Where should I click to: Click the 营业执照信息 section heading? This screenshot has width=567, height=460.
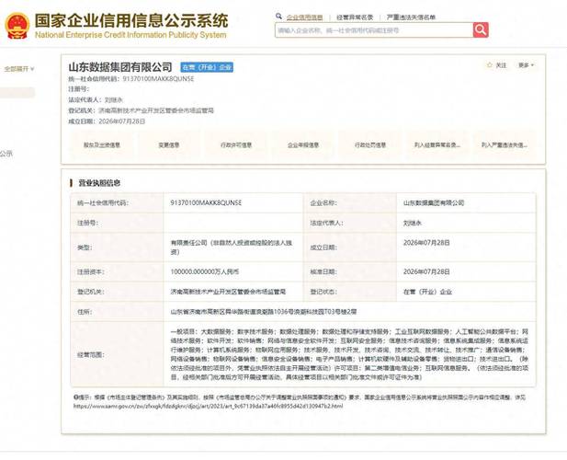[99, 183]
